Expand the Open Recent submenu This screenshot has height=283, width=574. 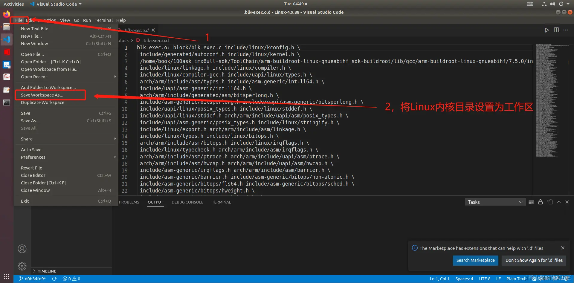66,77
